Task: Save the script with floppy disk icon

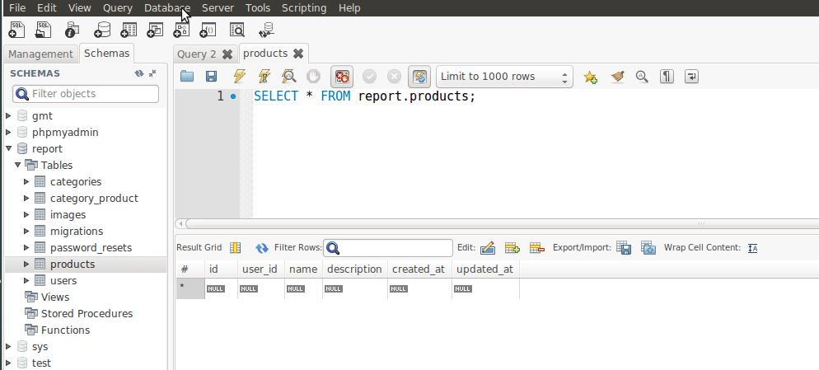Action: pos(211,77)
